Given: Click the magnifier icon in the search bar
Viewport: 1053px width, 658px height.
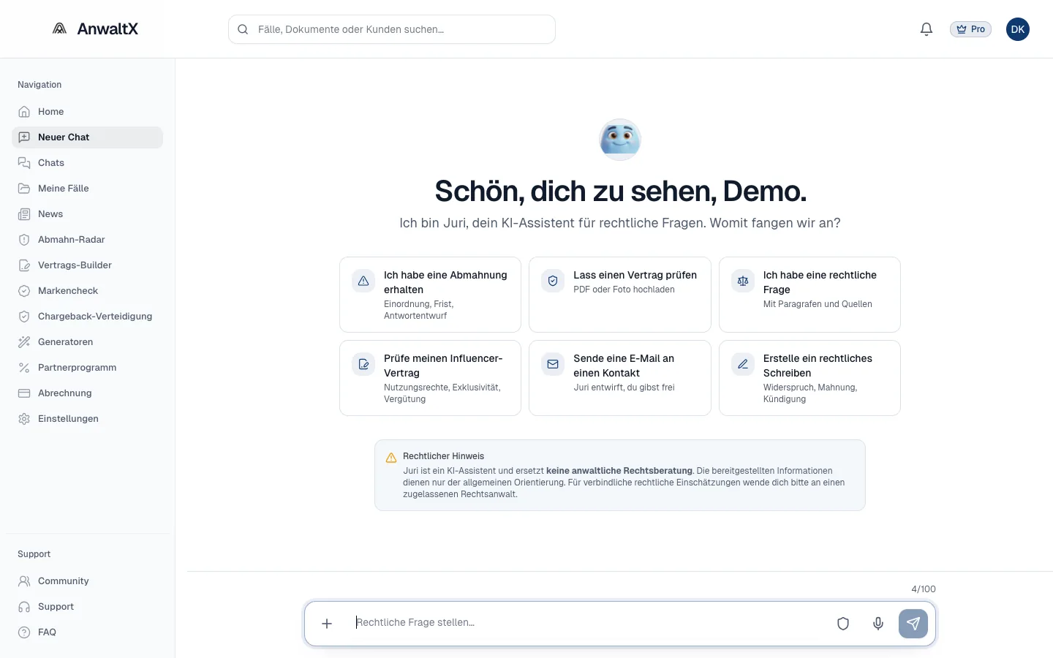Looking at the screenshot, I should [243, 29].
